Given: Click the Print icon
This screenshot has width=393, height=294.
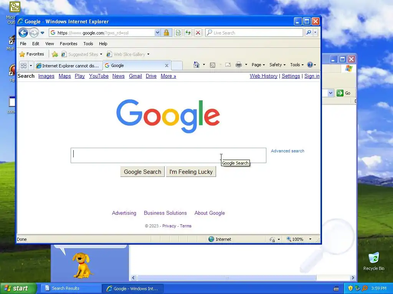Looking at the screenshot, I should click(239, 65).
